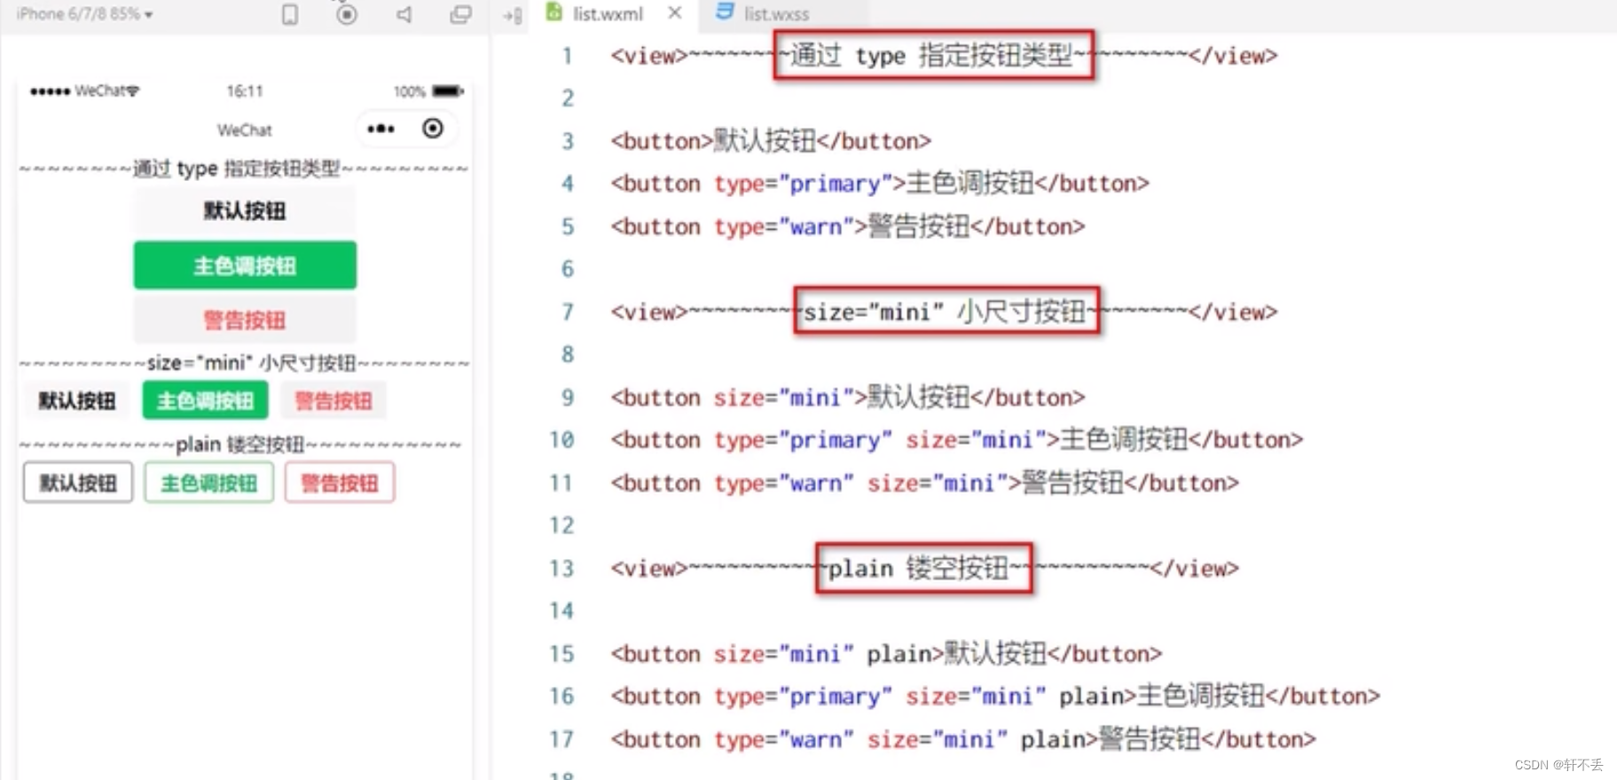Click code line 15 plain default button

(885, 653)
